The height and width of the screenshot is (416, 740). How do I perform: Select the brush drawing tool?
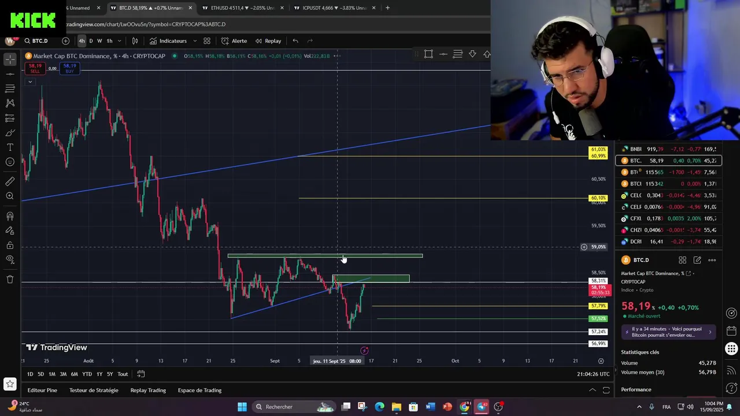click(10, 133)
